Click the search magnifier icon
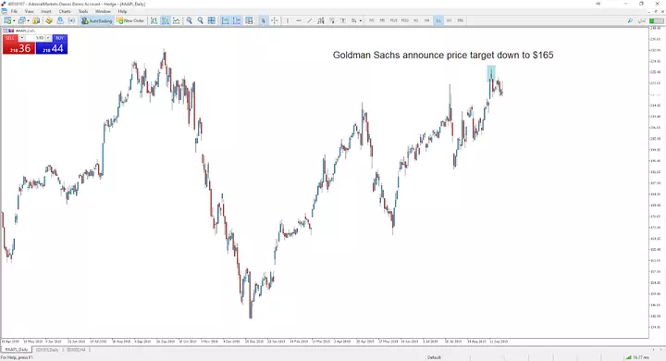The width and height of the screenshot is (666, 361). point(630,20)
